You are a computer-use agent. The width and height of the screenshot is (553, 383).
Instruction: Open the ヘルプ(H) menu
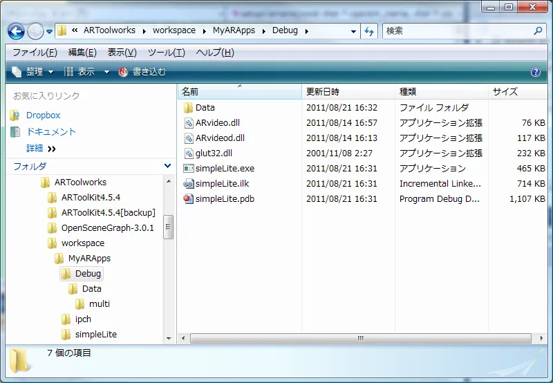[x=215, y=53]
